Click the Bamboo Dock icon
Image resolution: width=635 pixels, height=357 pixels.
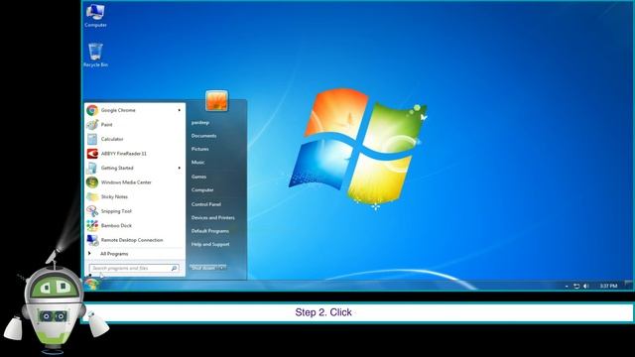[92, 225]
